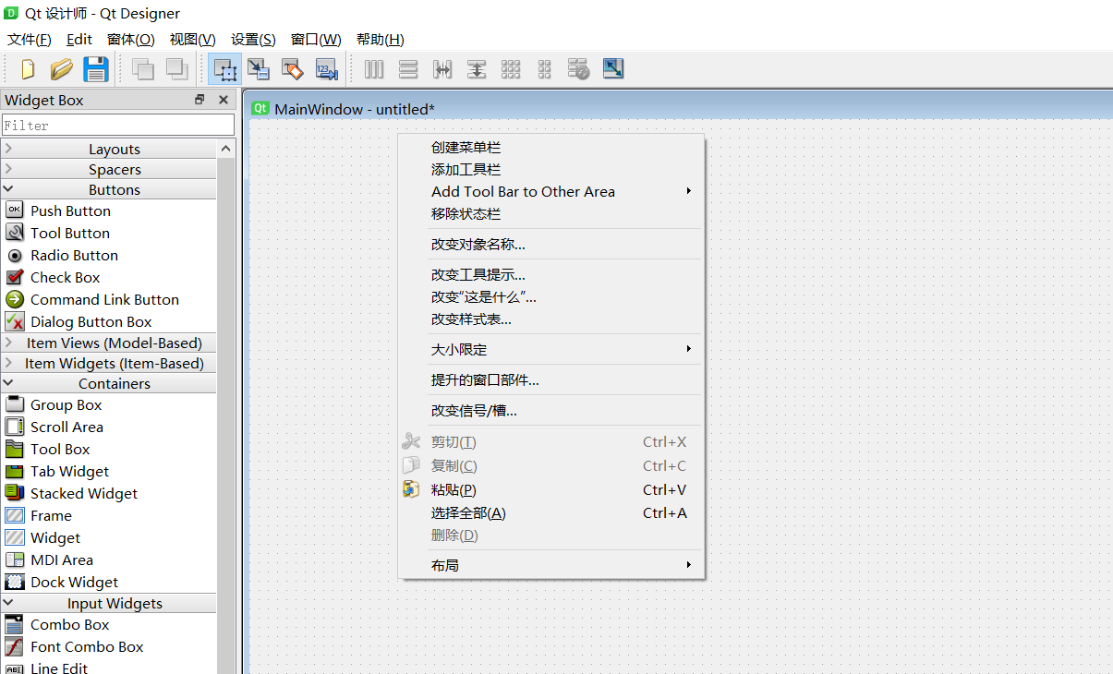Click the Adjust Size toolbar icon
This screenshot has width=1113, height=674.
tap(613, 69)
